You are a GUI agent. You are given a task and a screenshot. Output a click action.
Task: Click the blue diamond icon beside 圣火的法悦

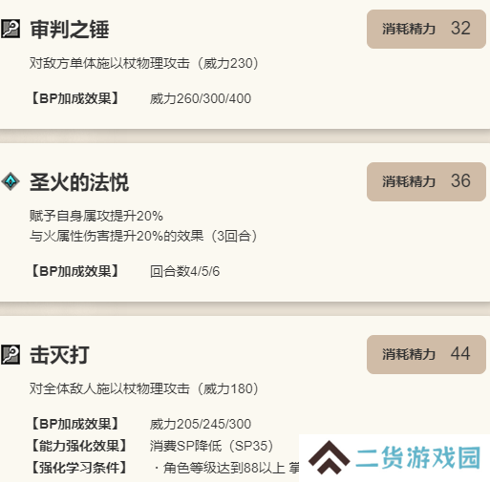click(x=11, y=181)
